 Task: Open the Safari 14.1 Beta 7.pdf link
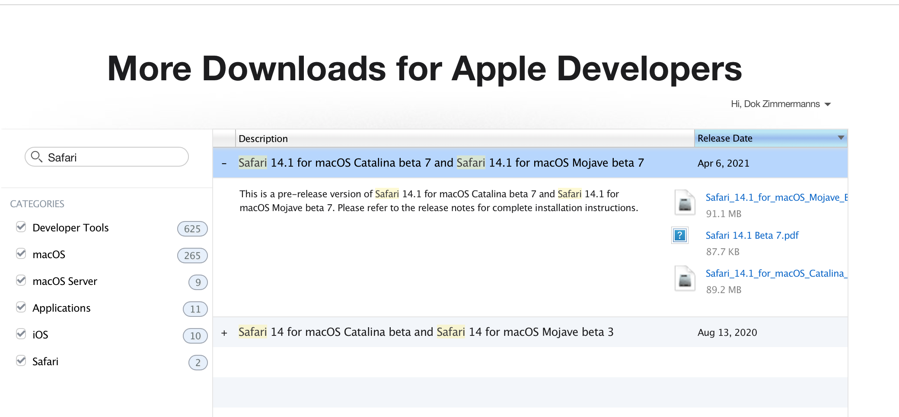(x=752, y=235)
